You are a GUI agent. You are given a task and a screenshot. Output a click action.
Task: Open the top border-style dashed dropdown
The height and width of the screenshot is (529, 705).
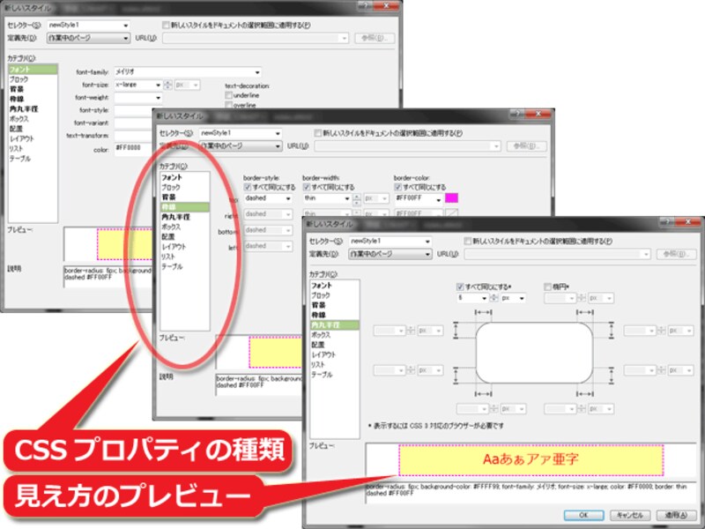click(x=290, y=199)
